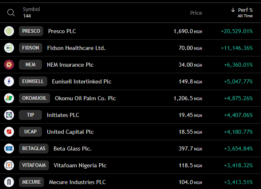The height and width of the screenshot is (189, 261).
Task: Click the +3,654.84% performance value
Action: point(238,148)
